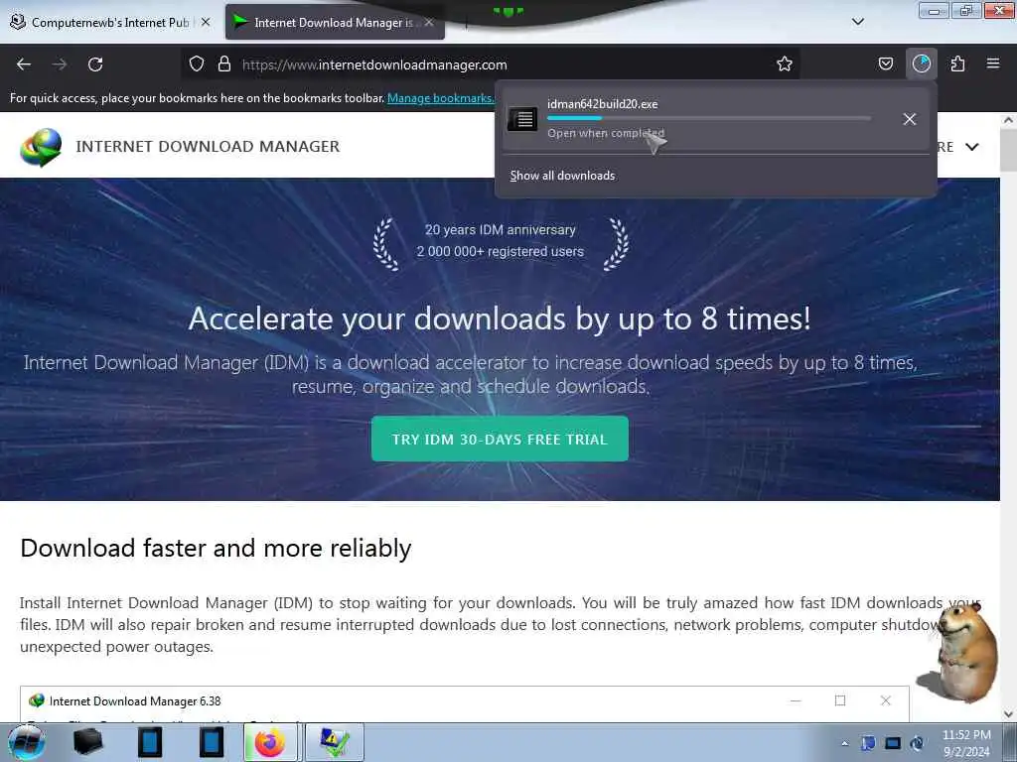Open the tracking protection shield icon
1017x762 pixels.
pos(197,64)
